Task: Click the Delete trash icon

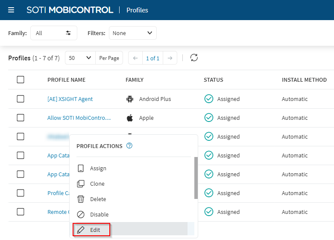Action: [x=81, y=199]
